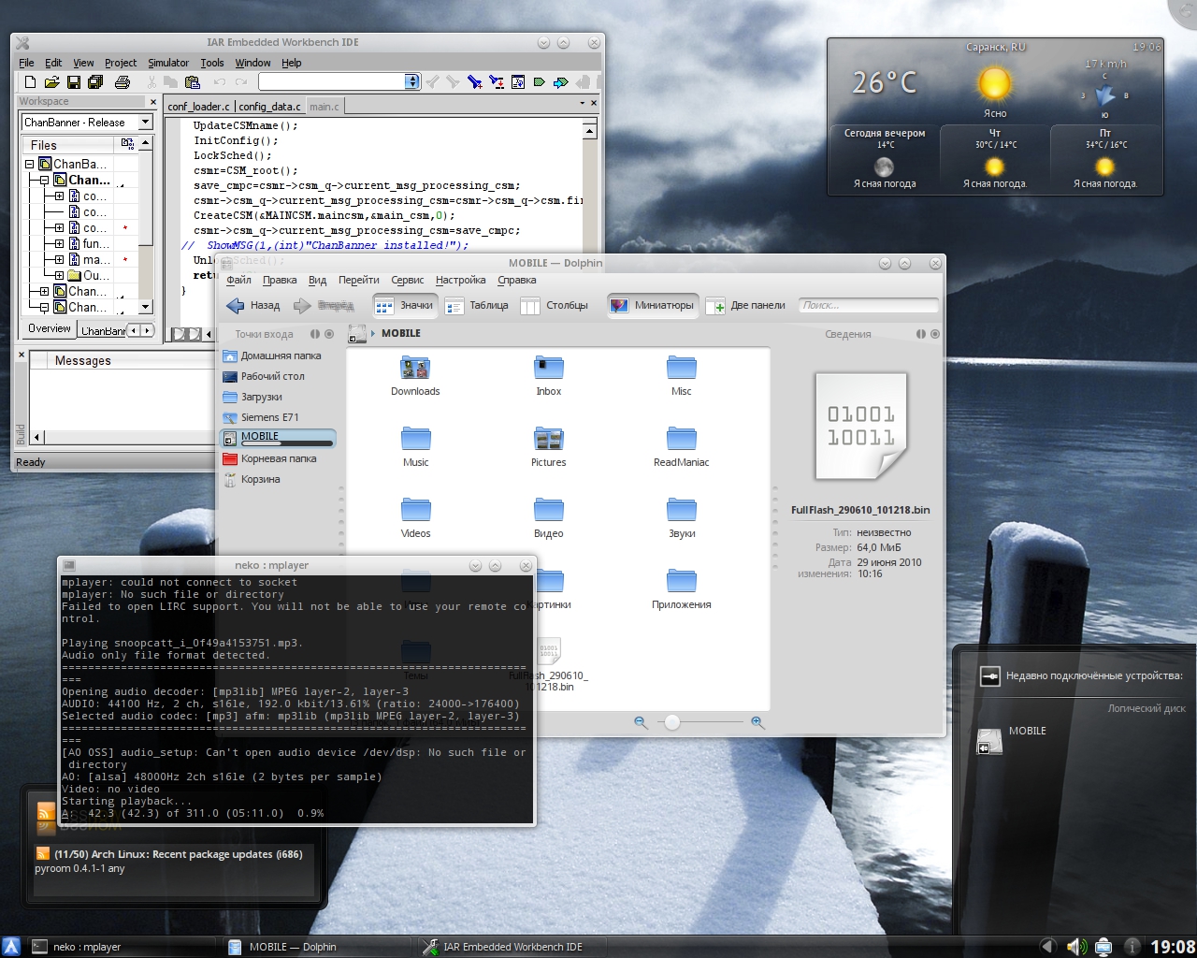Image resolution: width=1197 pixels, height=958 pixels.
Task: Open ChanBanner - Release configuration dropdown
Action: [x=145, y=123]
